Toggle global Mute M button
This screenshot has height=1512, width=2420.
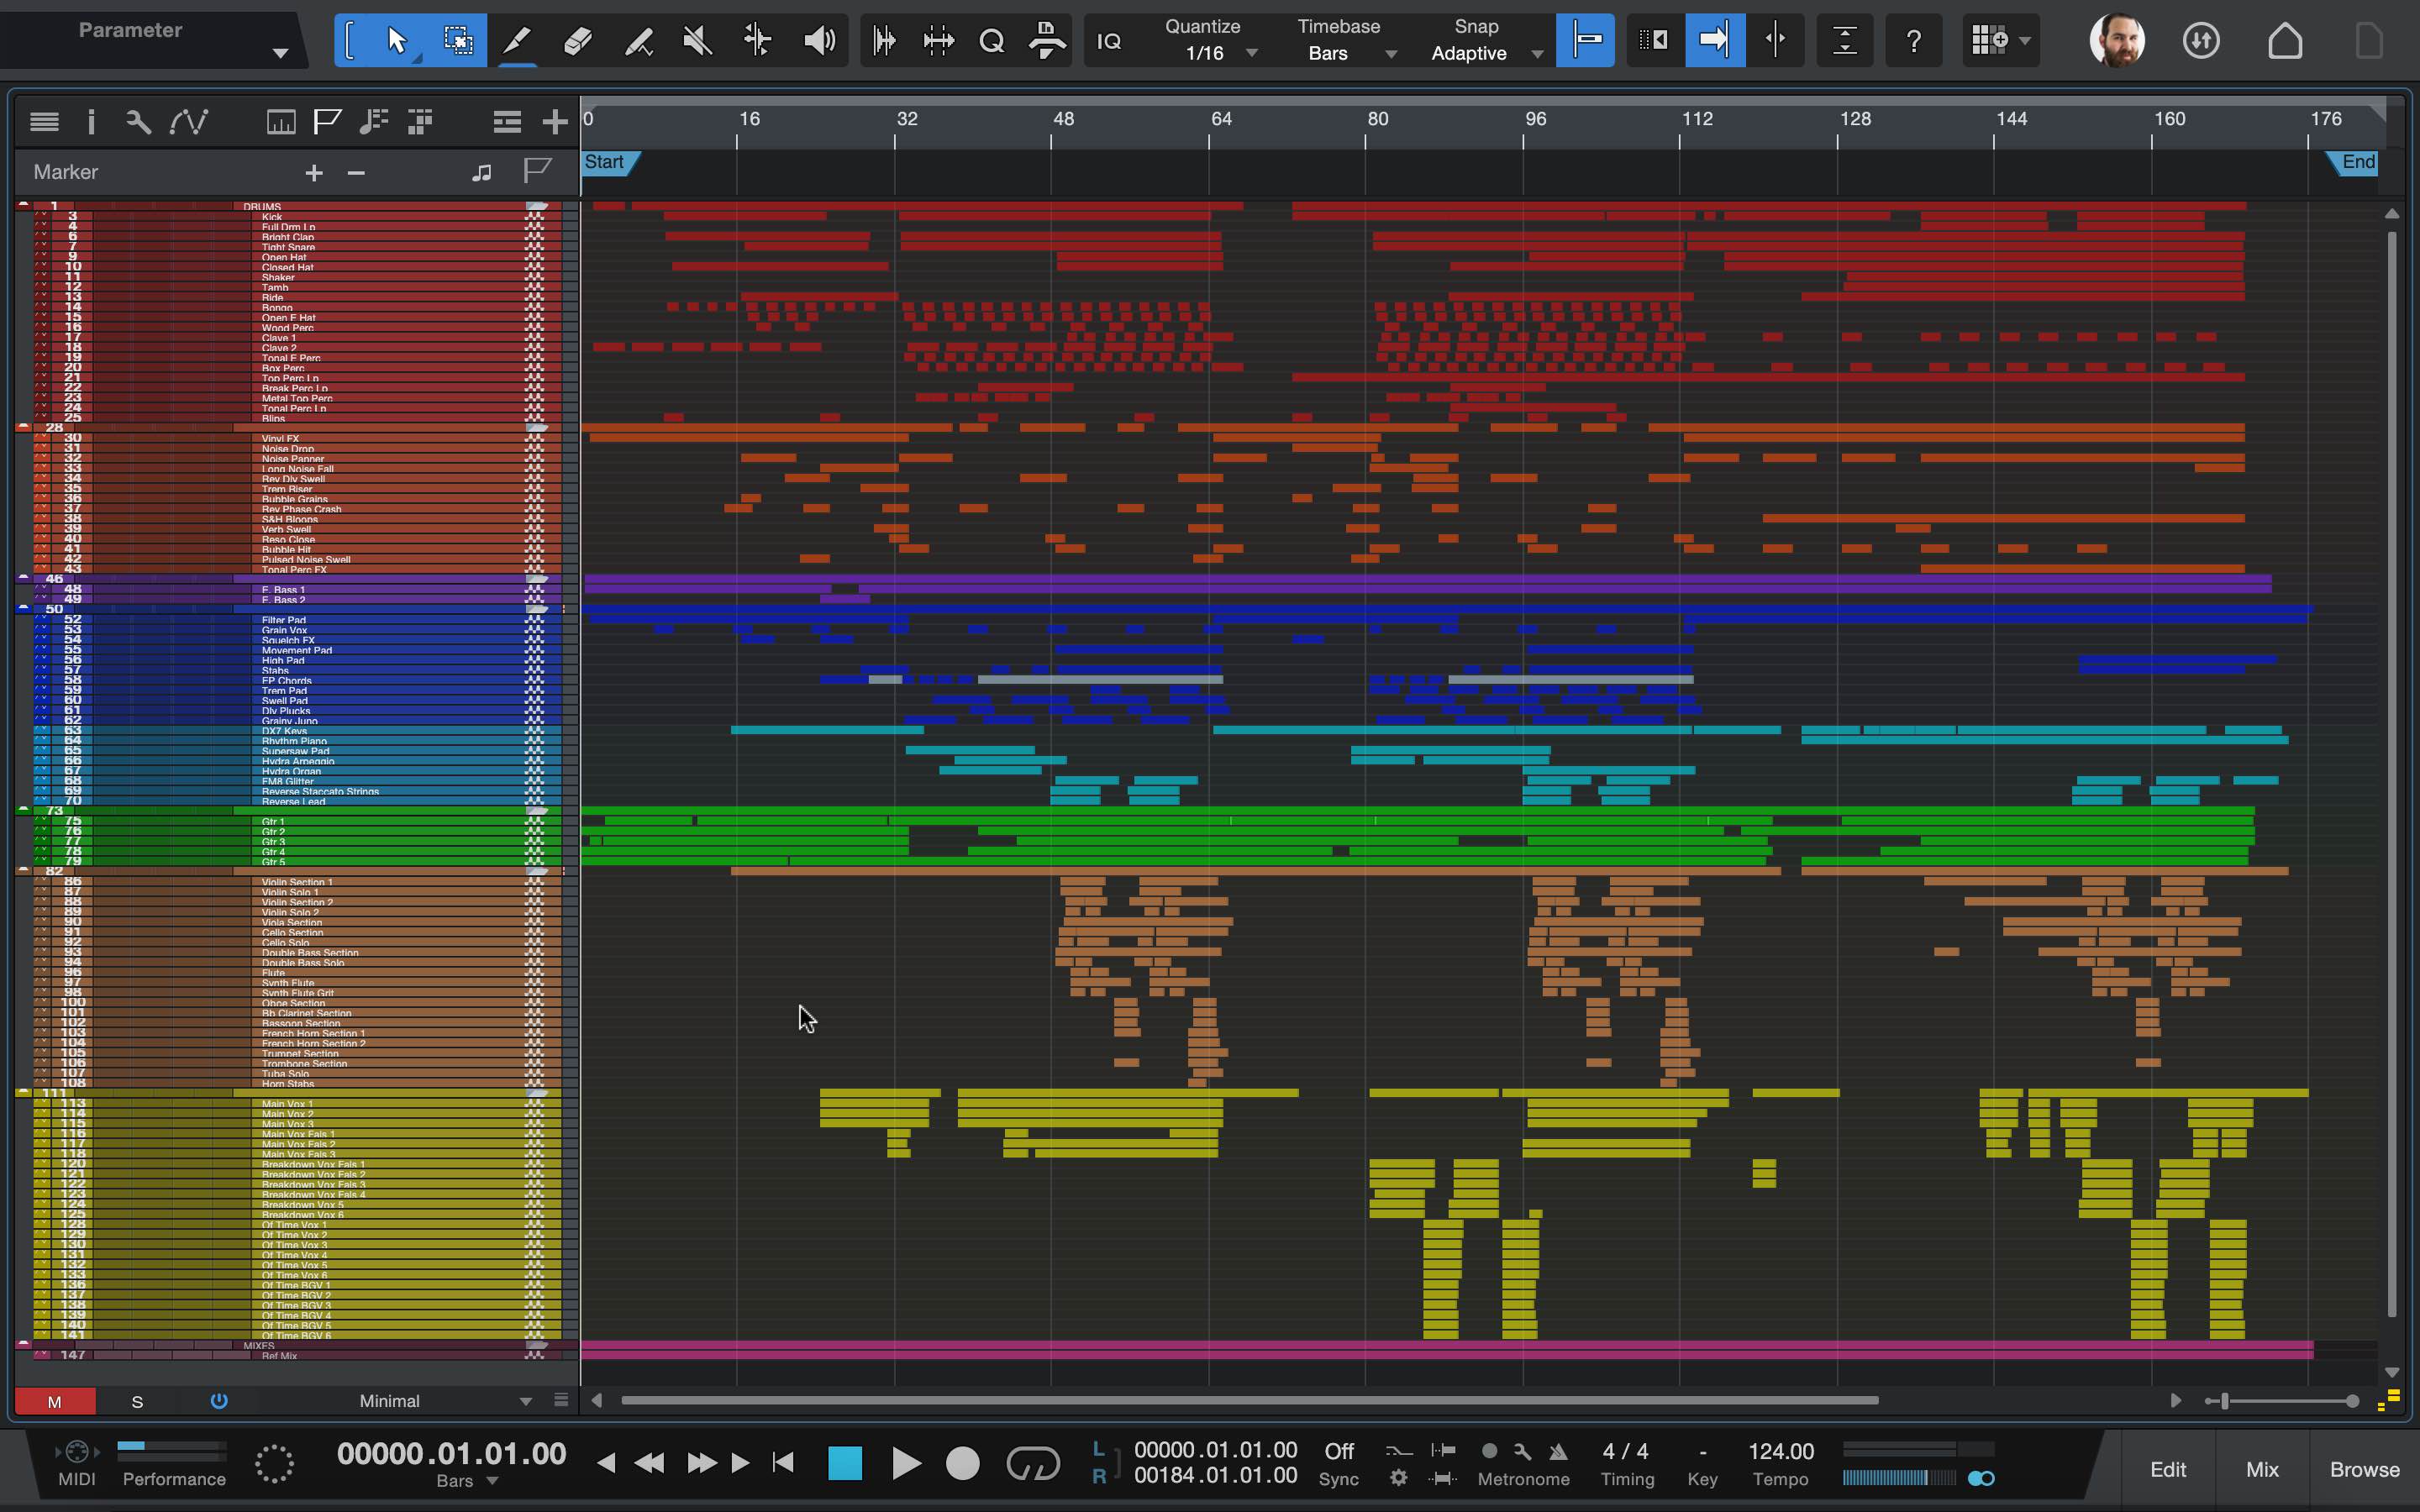(x=55, y=1402)
